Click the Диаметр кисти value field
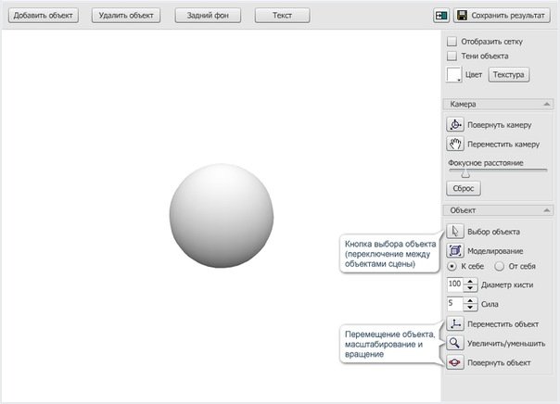The width and height of the screenshot is (560, 404). [x=455, y=284]
